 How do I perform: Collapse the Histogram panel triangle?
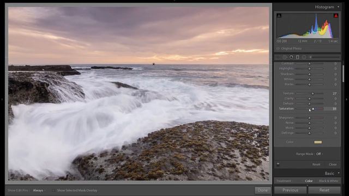coord(338,7)
